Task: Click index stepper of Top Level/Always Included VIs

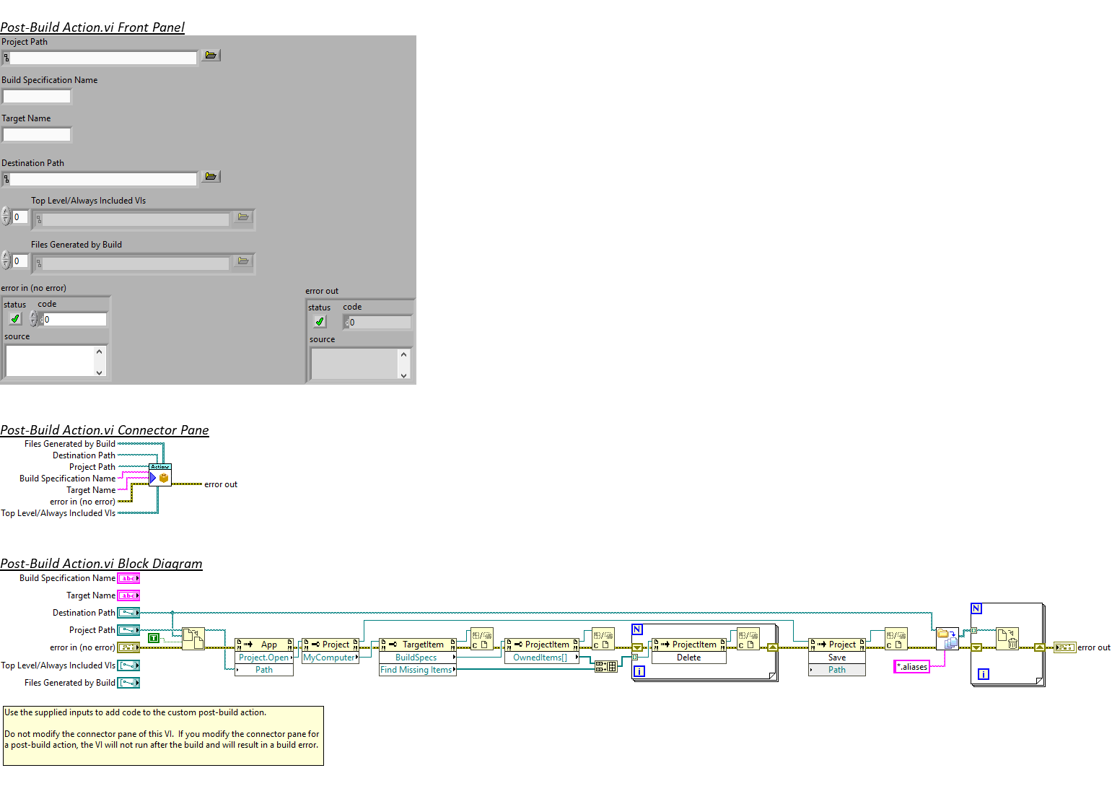Action: tap(6, 217)
